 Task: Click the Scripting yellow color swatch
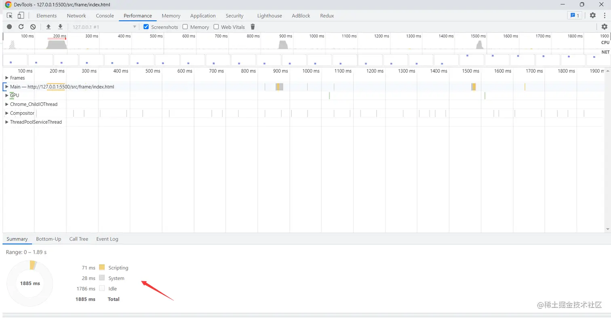click(x=102, y=267)
